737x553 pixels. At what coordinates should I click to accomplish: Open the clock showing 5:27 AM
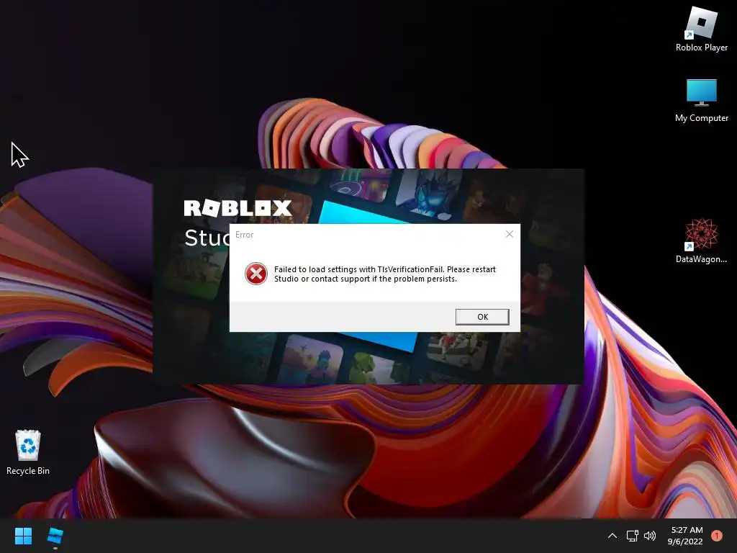pos(685,536)
